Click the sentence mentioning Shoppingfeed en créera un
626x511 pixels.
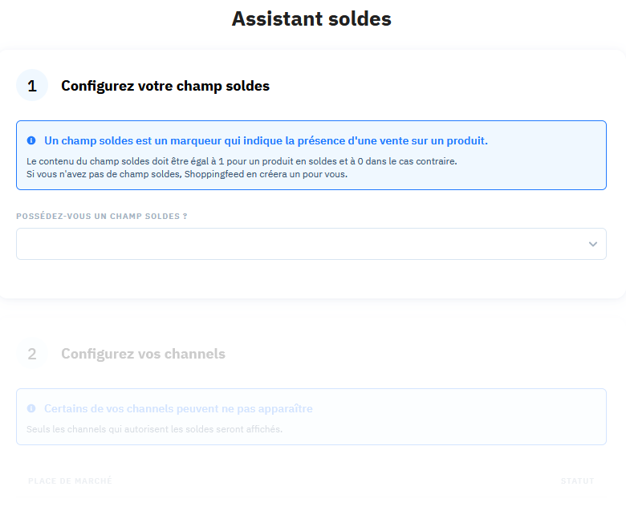[187, 174]
